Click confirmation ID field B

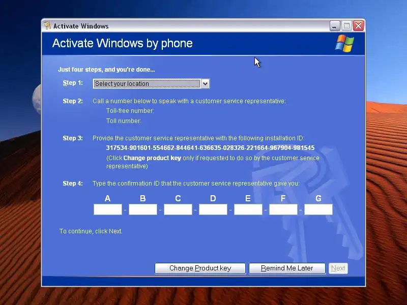coord(143,209)
